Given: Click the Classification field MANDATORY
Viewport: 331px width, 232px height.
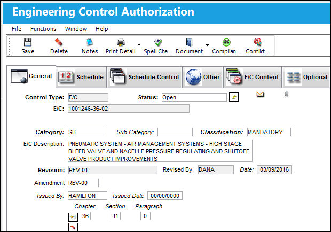Looking at the screenshot, I should point(269,132).
